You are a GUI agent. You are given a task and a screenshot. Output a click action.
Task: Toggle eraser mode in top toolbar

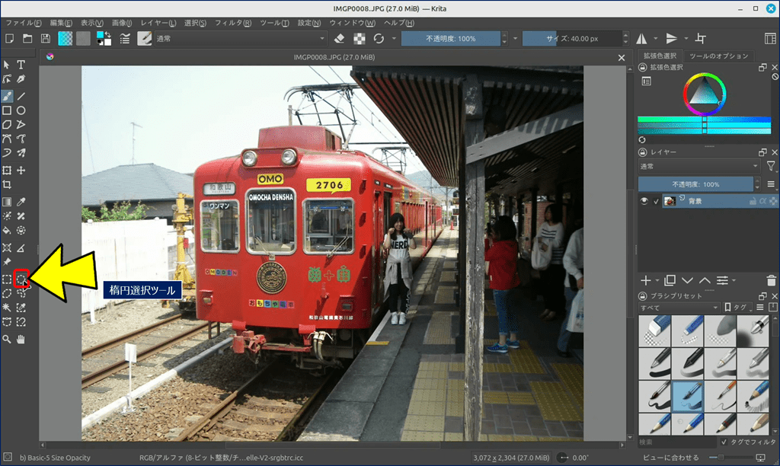(x=340, y=38)
